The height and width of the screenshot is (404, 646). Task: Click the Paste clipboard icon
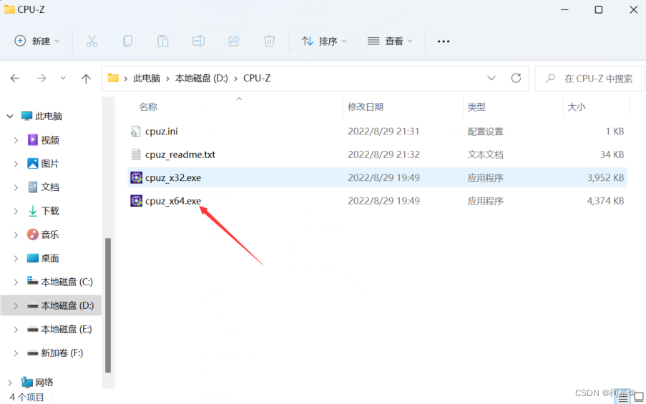pos(162,41)
